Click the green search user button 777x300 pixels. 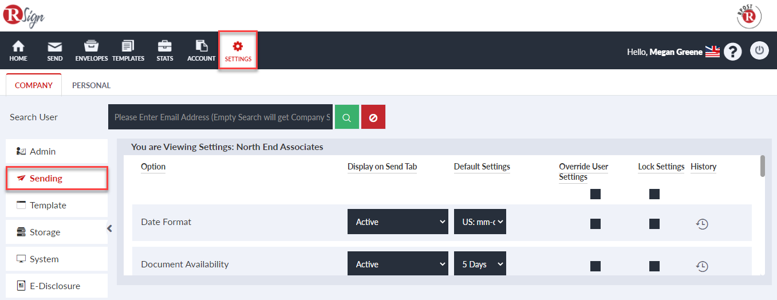[x=347, y=117]
